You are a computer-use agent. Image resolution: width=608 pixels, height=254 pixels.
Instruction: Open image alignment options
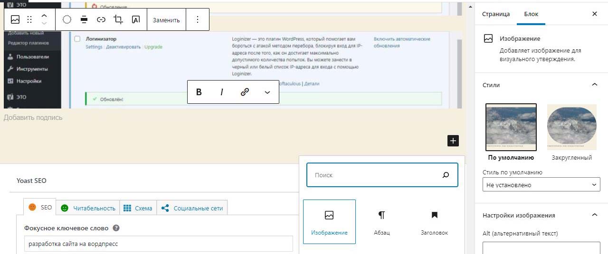(x=84, y=19)
